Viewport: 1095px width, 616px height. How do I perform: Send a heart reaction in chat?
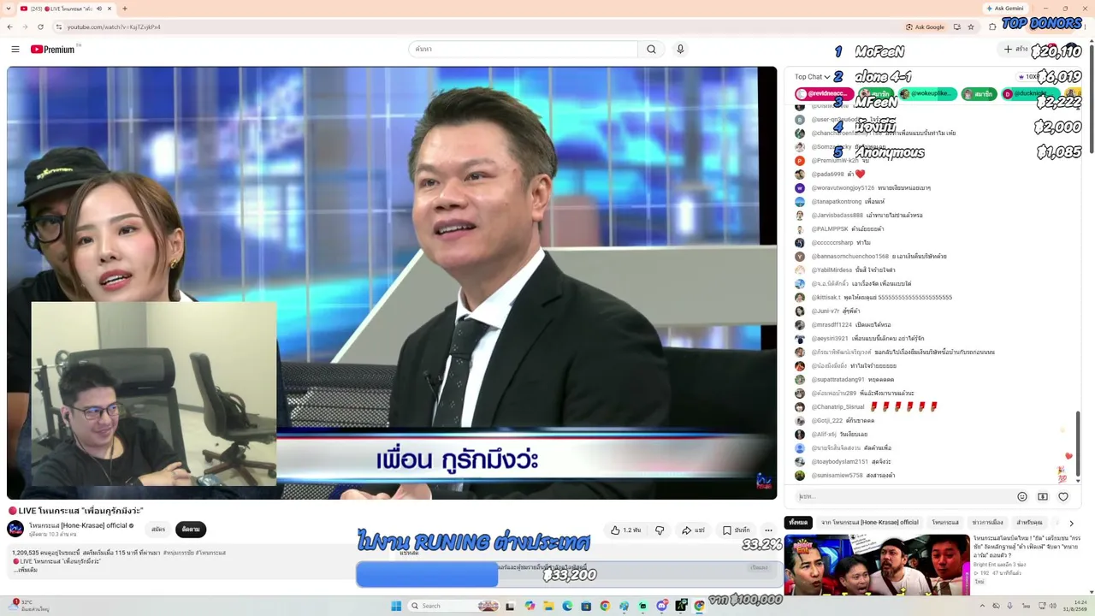pyautogui.click(x=1063, y=496)
